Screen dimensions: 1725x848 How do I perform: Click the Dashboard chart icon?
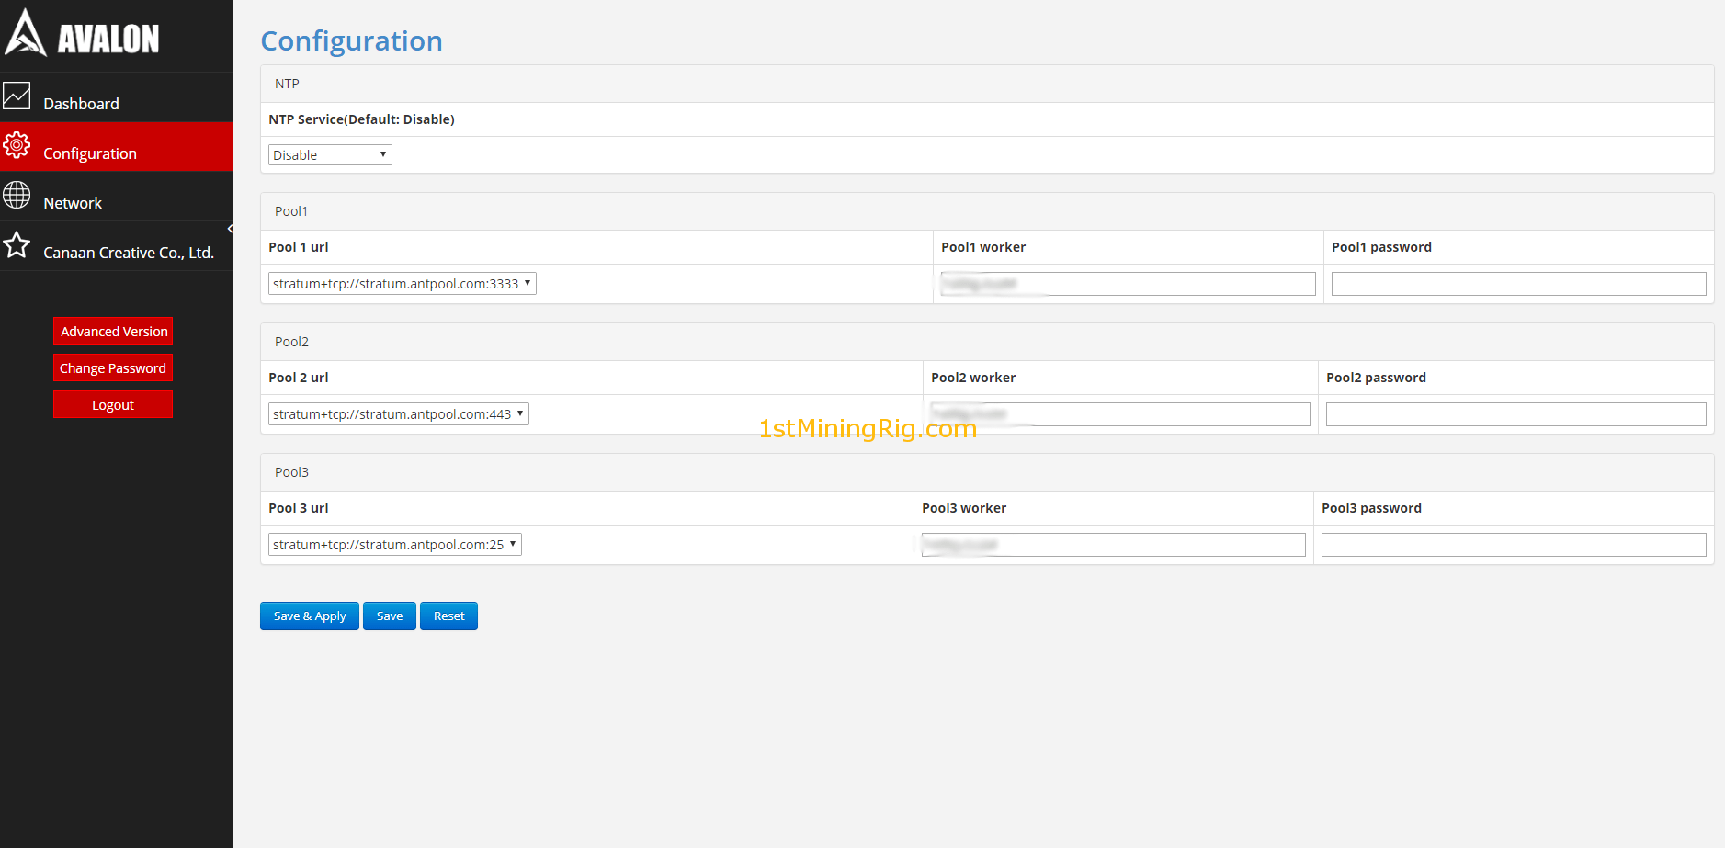[17, 96]
